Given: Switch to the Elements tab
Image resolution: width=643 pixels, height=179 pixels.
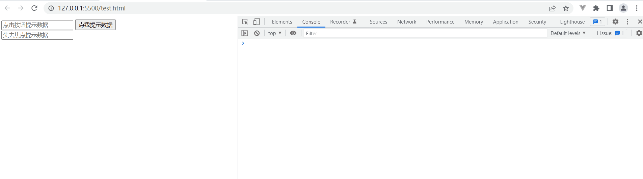Looking at the screenshot, I should pos(282,22).
